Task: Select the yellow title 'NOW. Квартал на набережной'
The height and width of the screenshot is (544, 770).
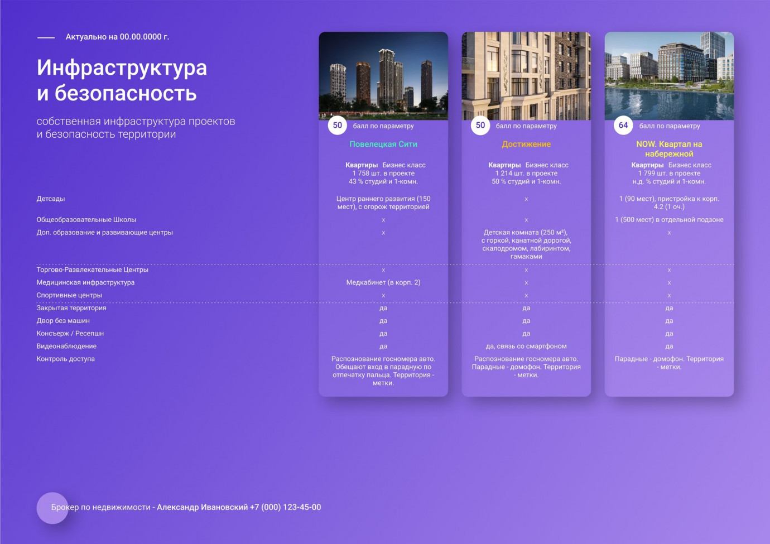Action: (669, 149)
